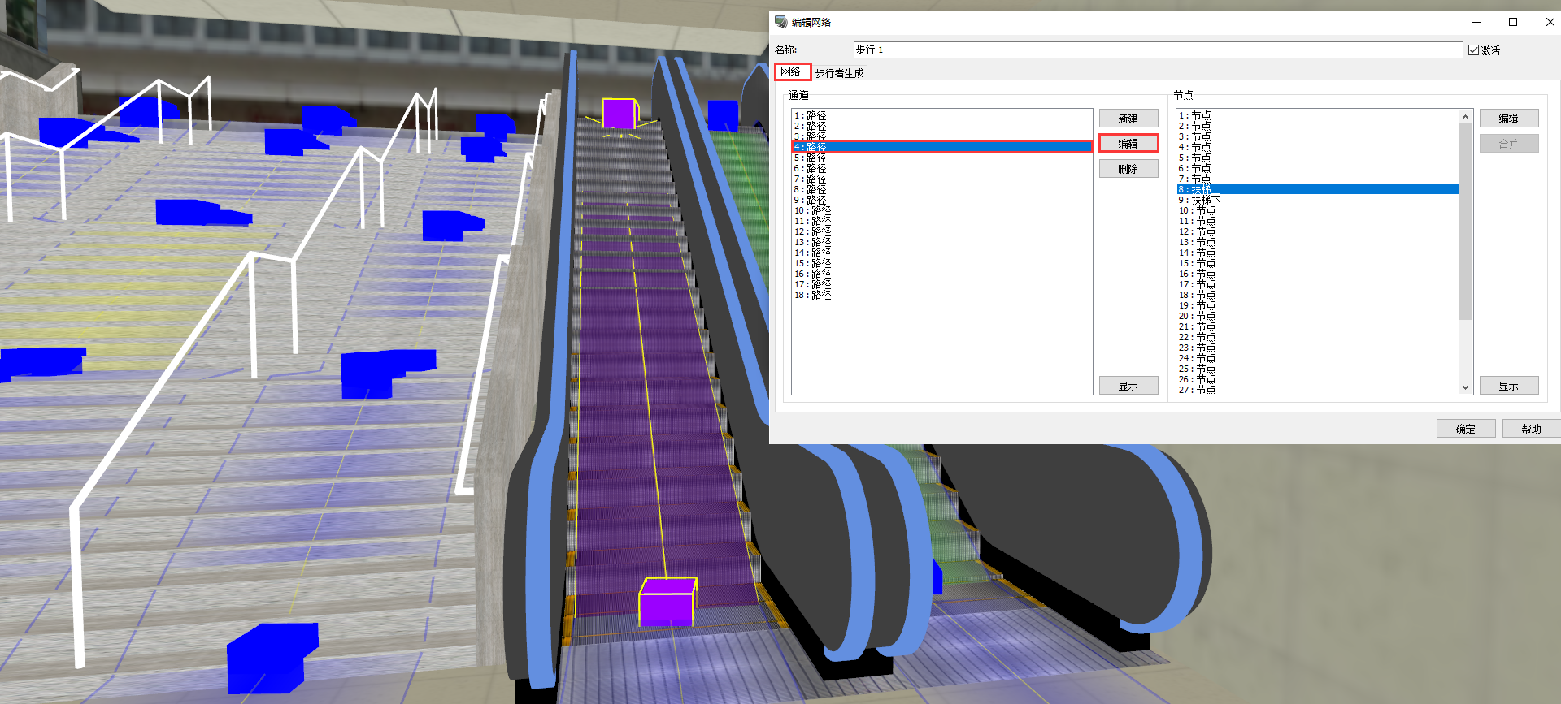Select channel row 2: 路径

pyautogui.click(x=941, y=126)
